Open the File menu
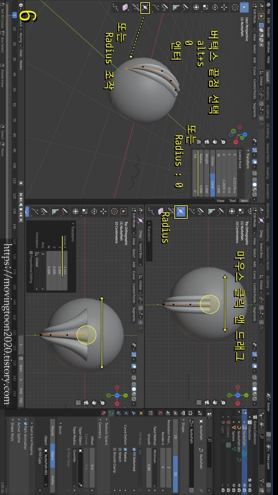The height and width of the screenshot is (495, 278). click(268, 11)
